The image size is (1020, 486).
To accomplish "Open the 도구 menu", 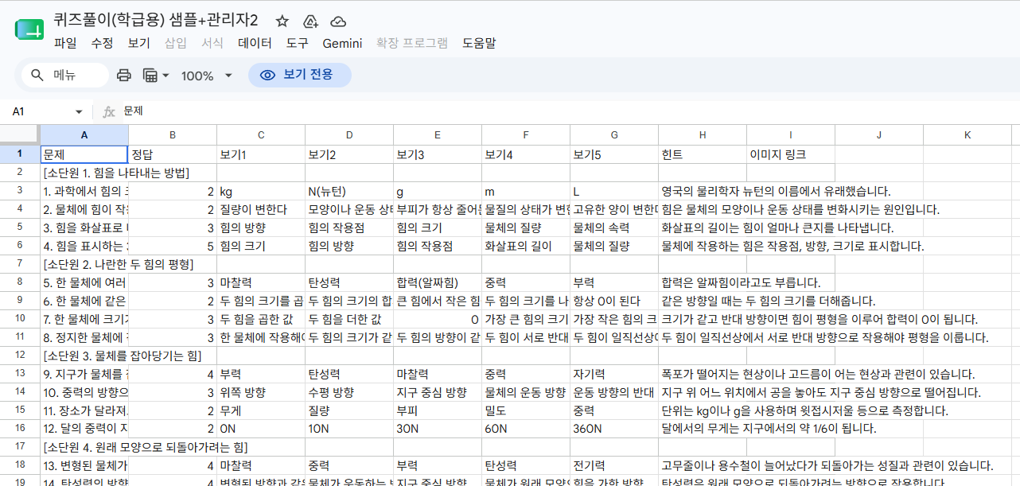I will (298, 43).
